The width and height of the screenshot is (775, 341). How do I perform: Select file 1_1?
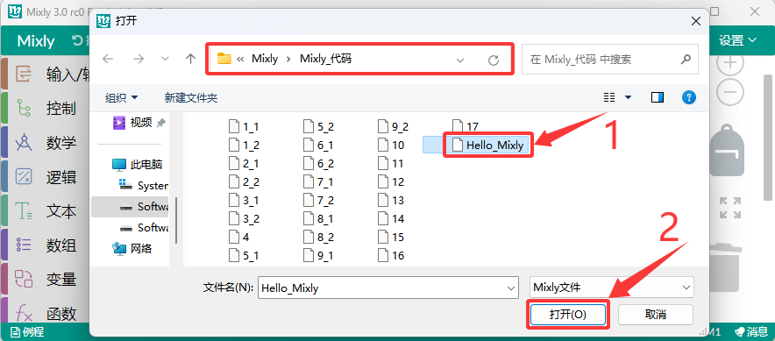(244, 127)
